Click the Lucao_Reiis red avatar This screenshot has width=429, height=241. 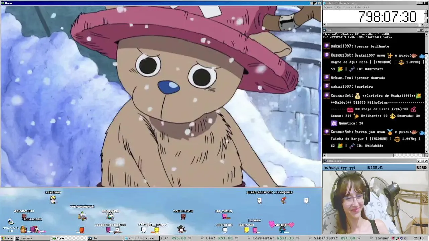pos(284,200)
